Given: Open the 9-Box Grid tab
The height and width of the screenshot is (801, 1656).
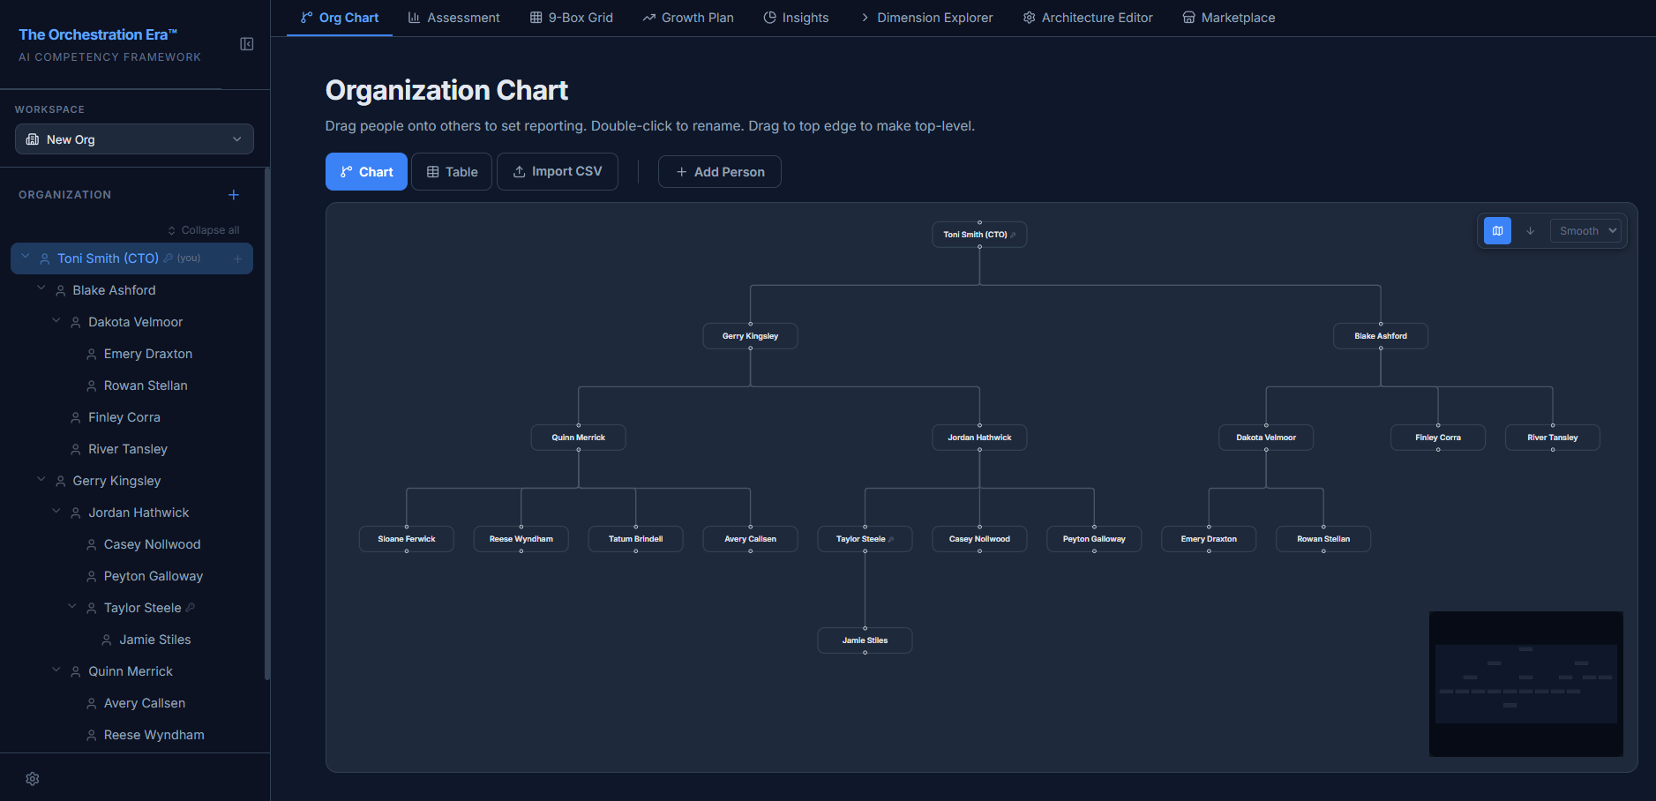Looking at the screenshot, I should [x=571, y=18].
